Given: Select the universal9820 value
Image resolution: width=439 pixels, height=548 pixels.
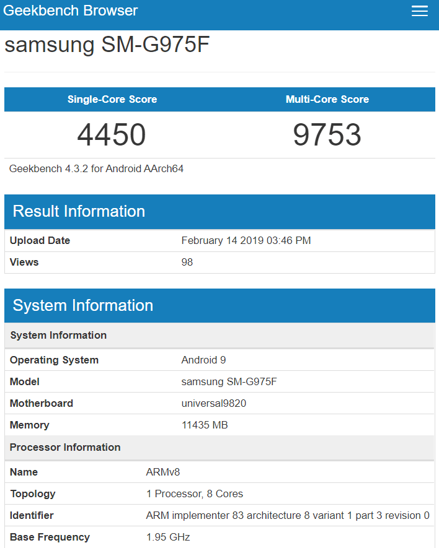Looking at the screenshot, I should (x=213, y=403).
